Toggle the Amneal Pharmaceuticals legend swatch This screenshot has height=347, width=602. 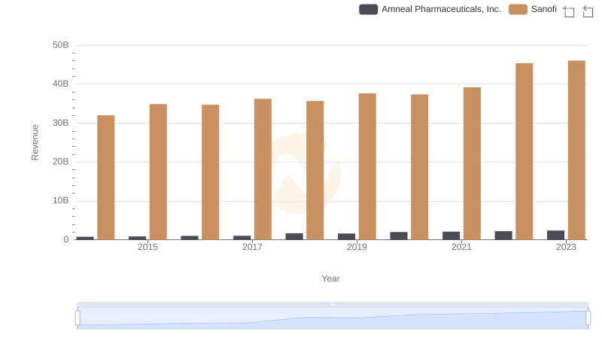click(368, 9)
